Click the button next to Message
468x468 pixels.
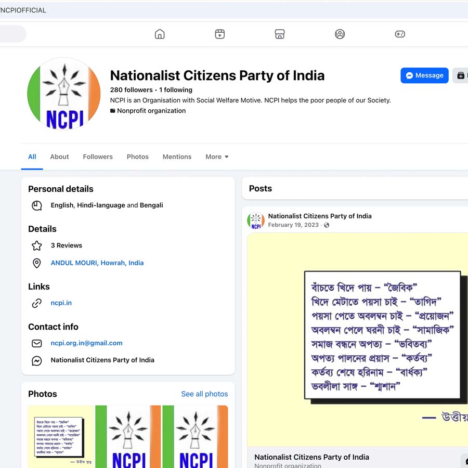click(x=461, y=75)
